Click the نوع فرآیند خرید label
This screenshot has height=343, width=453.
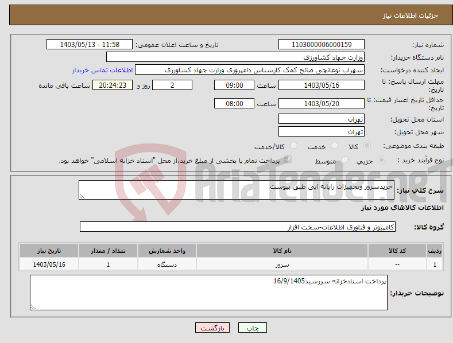pyautogui.click(x=420, y=160)
